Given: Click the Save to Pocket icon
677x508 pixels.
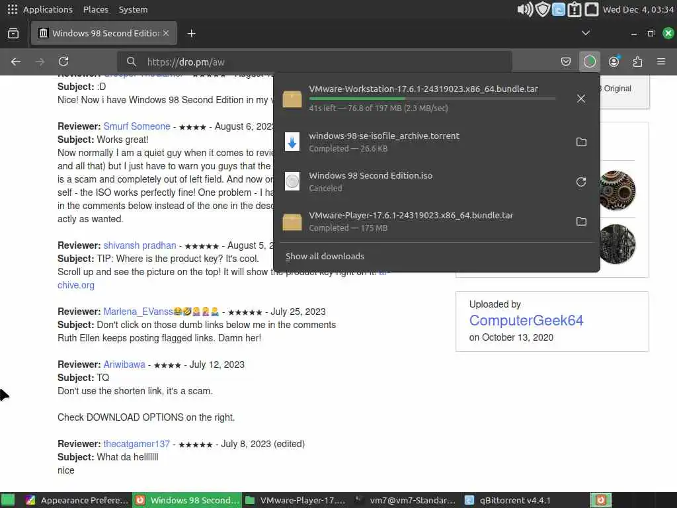Looking at the screenshot, I should coord(566,62).
